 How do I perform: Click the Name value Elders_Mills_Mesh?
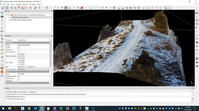pos(24,45)
